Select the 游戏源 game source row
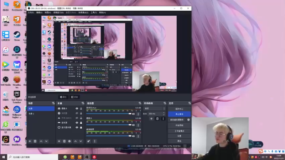 69,123
